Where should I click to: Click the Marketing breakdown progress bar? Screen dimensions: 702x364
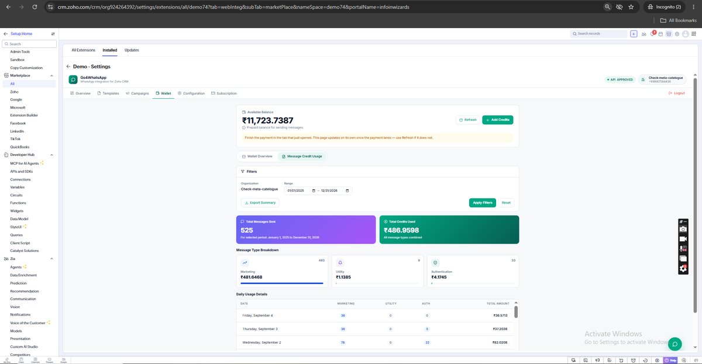tap(282, 283)
